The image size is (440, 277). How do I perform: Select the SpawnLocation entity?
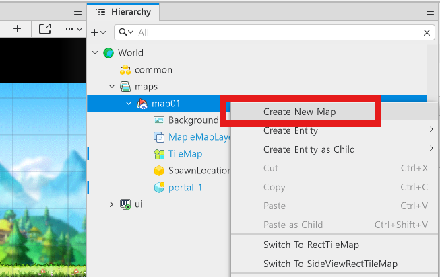tap(199, 171)
